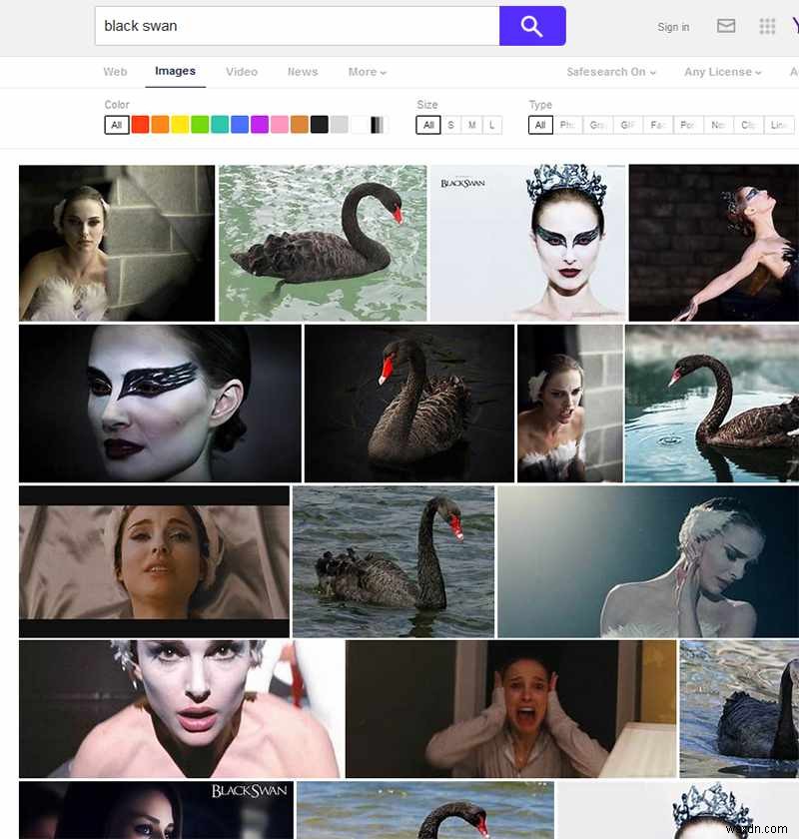Click the apps grid icon
This screenshot has width=799, height=839.
767,26
